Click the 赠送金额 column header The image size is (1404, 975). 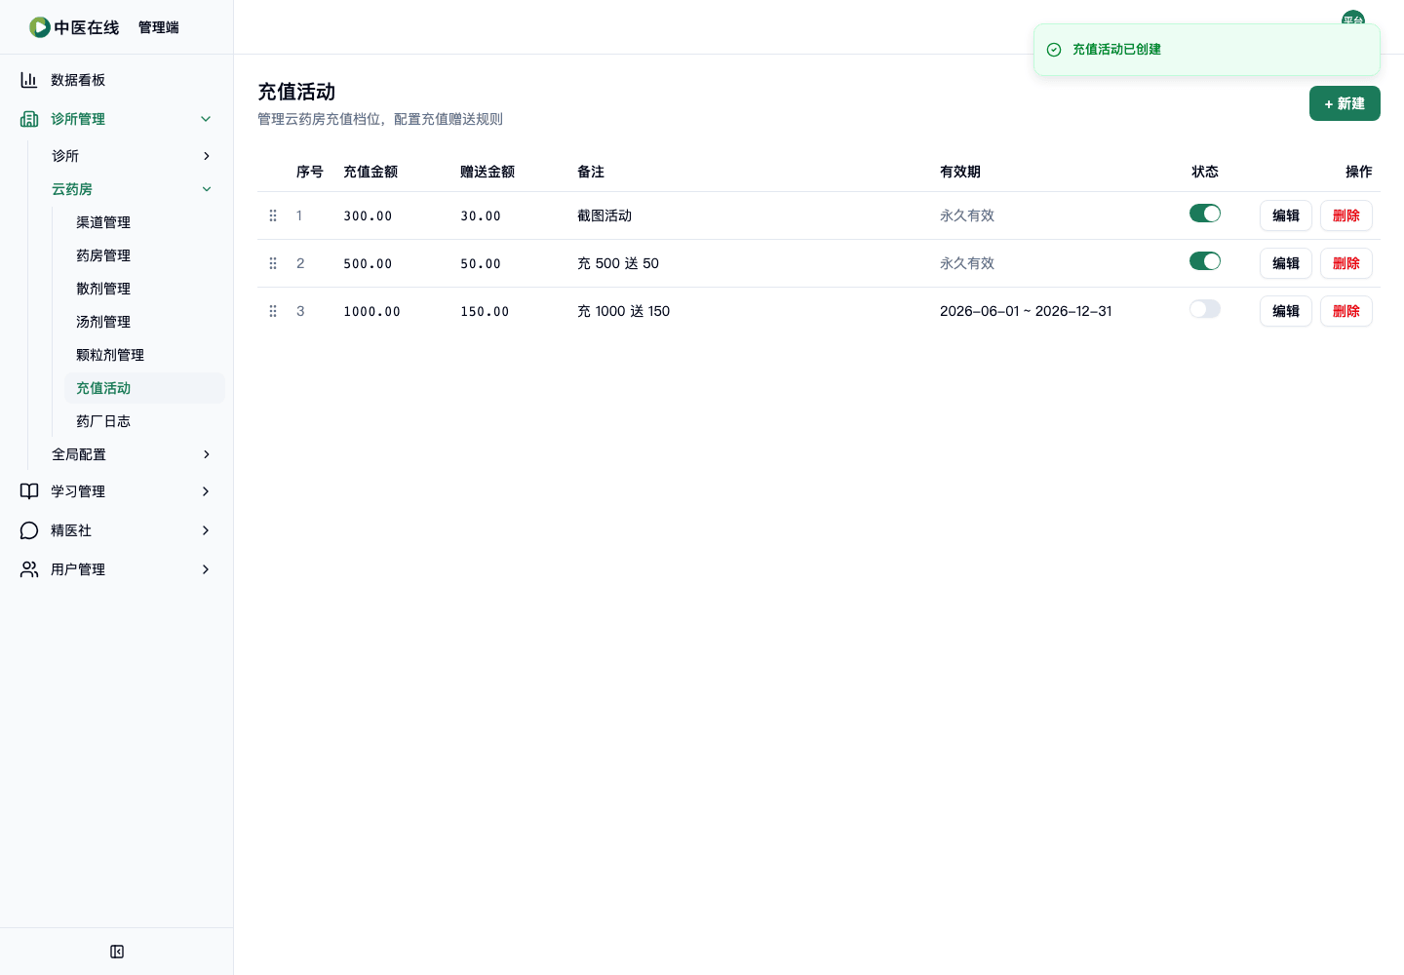tap(487, 172)
